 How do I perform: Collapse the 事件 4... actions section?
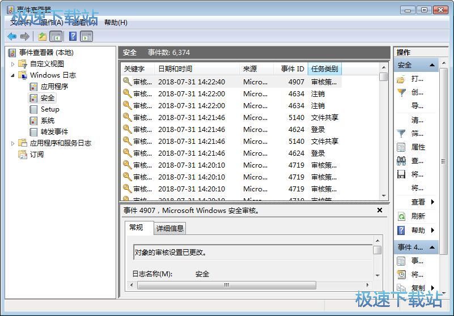coord(432,247)
